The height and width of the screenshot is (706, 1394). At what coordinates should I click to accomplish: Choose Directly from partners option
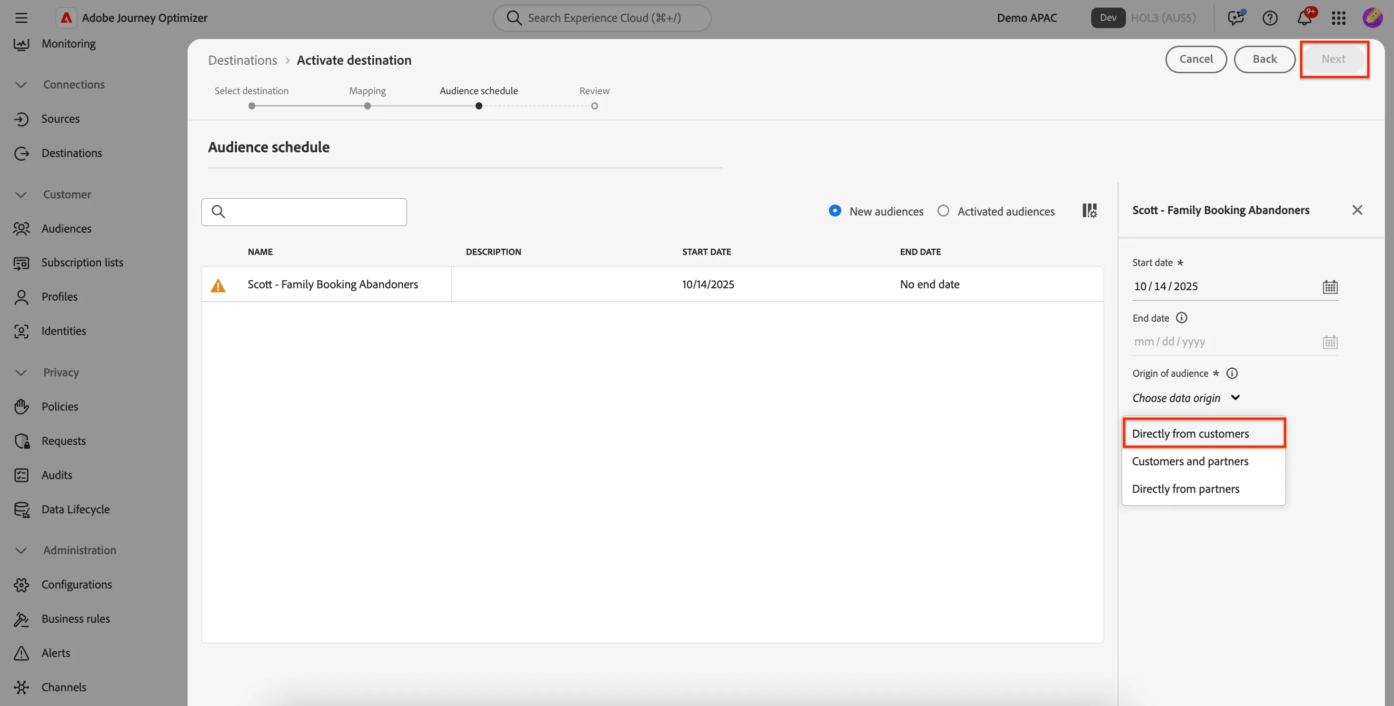tap(1204, 489)
